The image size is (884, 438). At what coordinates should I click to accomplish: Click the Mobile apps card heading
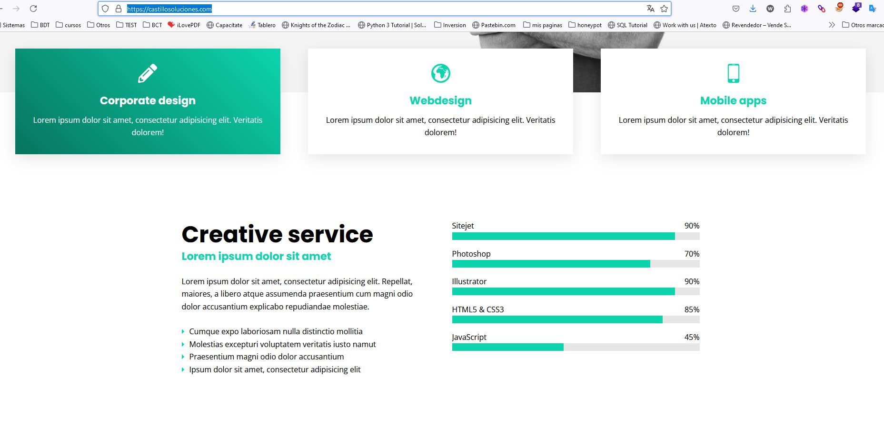coord(734,100)
